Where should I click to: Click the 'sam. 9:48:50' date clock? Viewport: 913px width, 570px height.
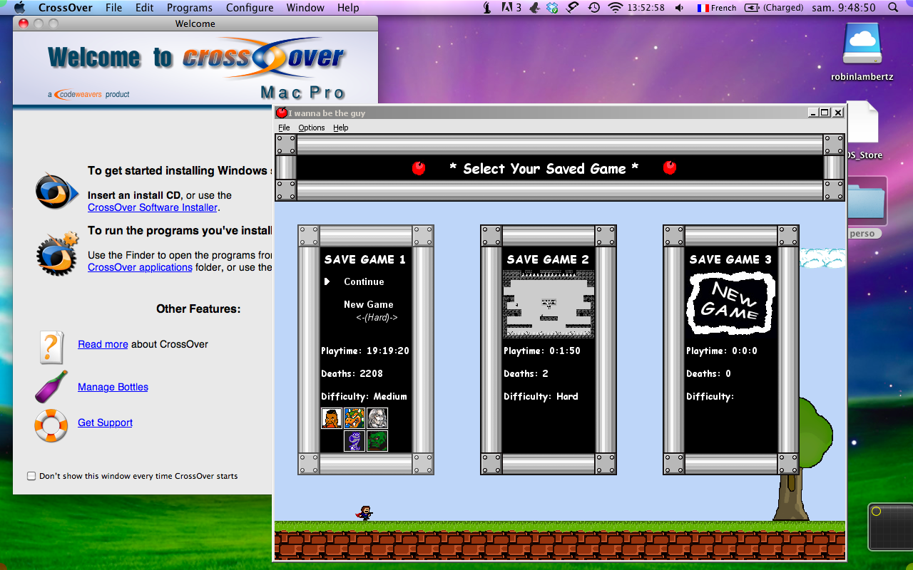[x=845, y=8]
